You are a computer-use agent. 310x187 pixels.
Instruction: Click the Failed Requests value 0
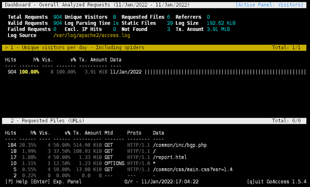[x=55, y=29]
